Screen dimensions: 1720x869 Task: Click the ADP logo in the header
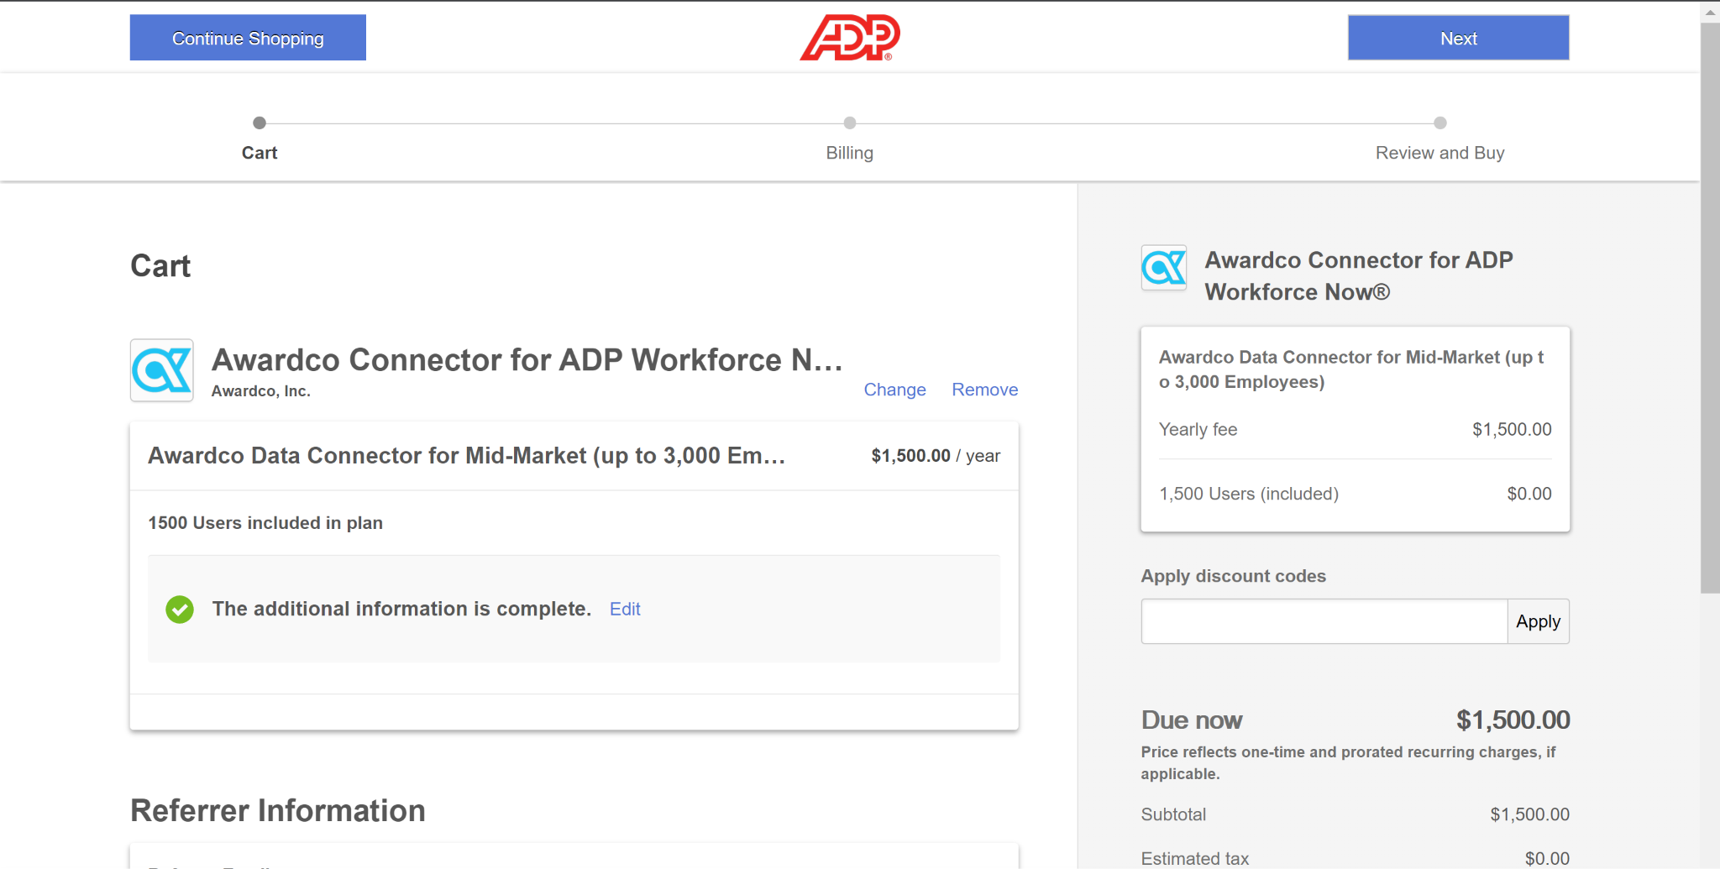pyautogui.click(x=848, y=36)
